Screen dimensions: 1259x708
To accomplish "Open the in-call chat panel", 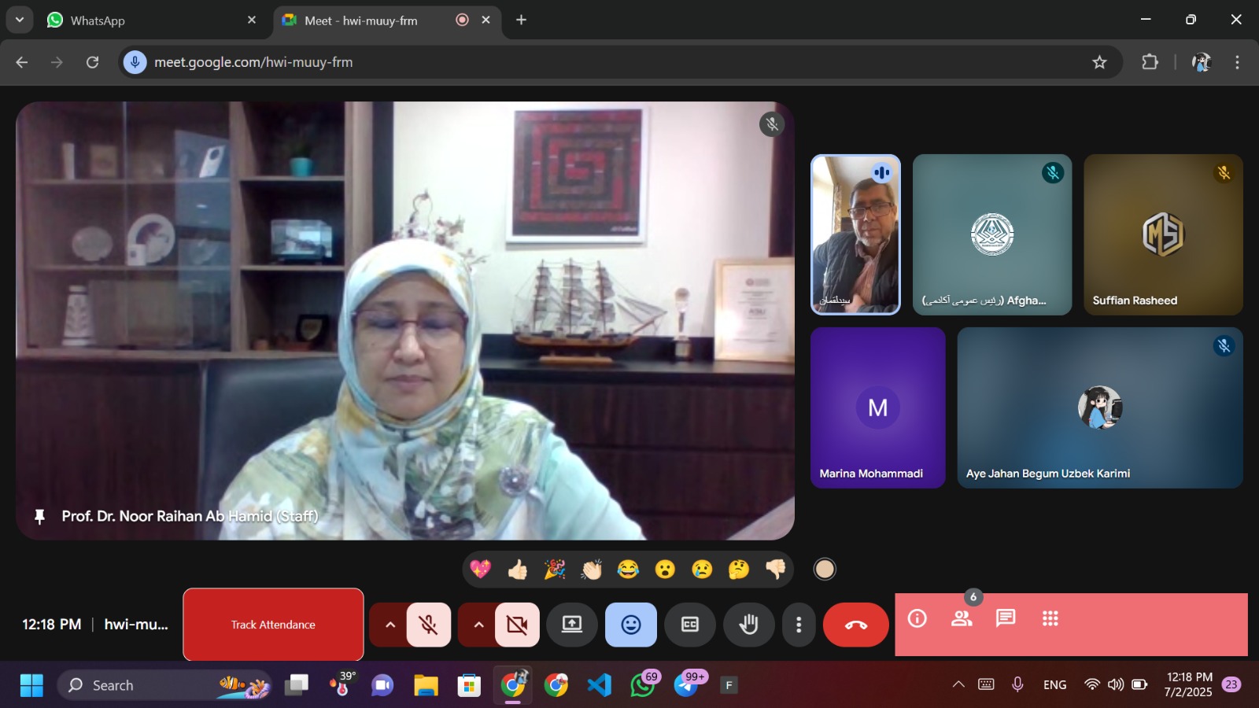I will pyautogui.click(x=1006, y=618).
